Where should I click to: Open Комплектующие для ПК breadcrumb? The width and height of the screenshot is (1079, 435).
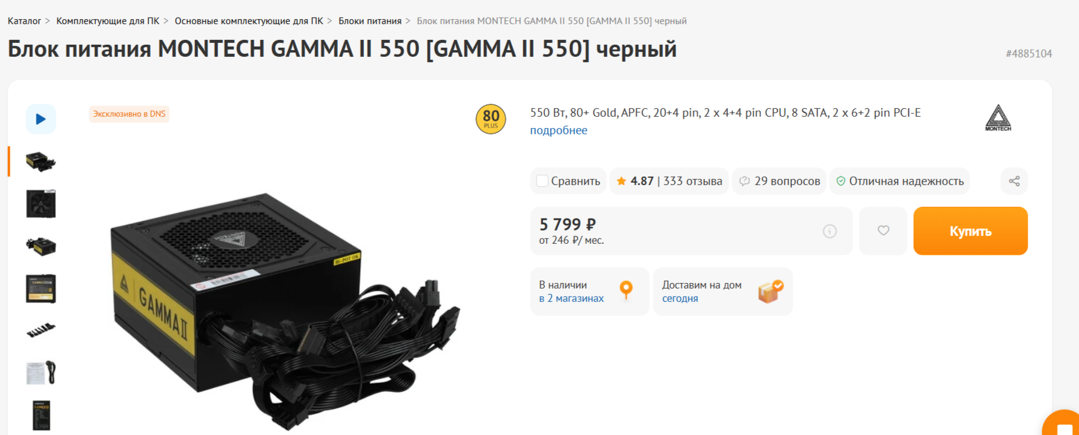point(108,21)
